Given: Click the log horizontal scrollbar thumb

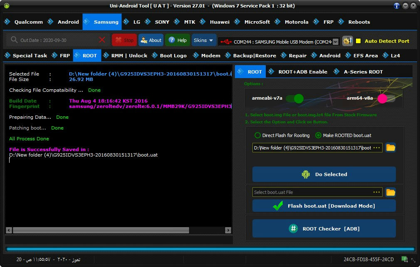Looking at the screenshot, I should coord(101,230).
